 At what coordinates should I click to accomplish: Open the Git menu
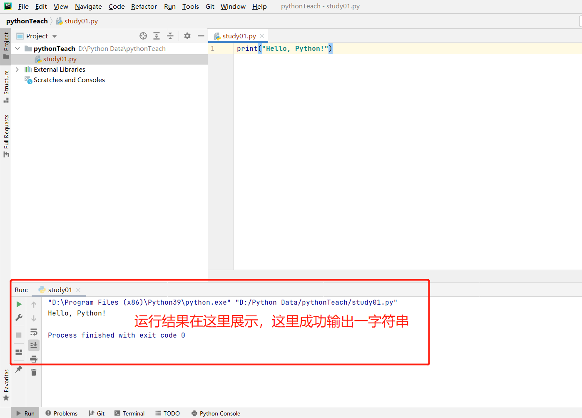[210, 6]
